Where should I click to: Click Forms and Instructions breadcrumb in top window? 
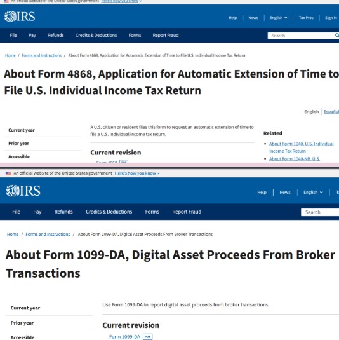pyautogui.click(x=42, y=55)
